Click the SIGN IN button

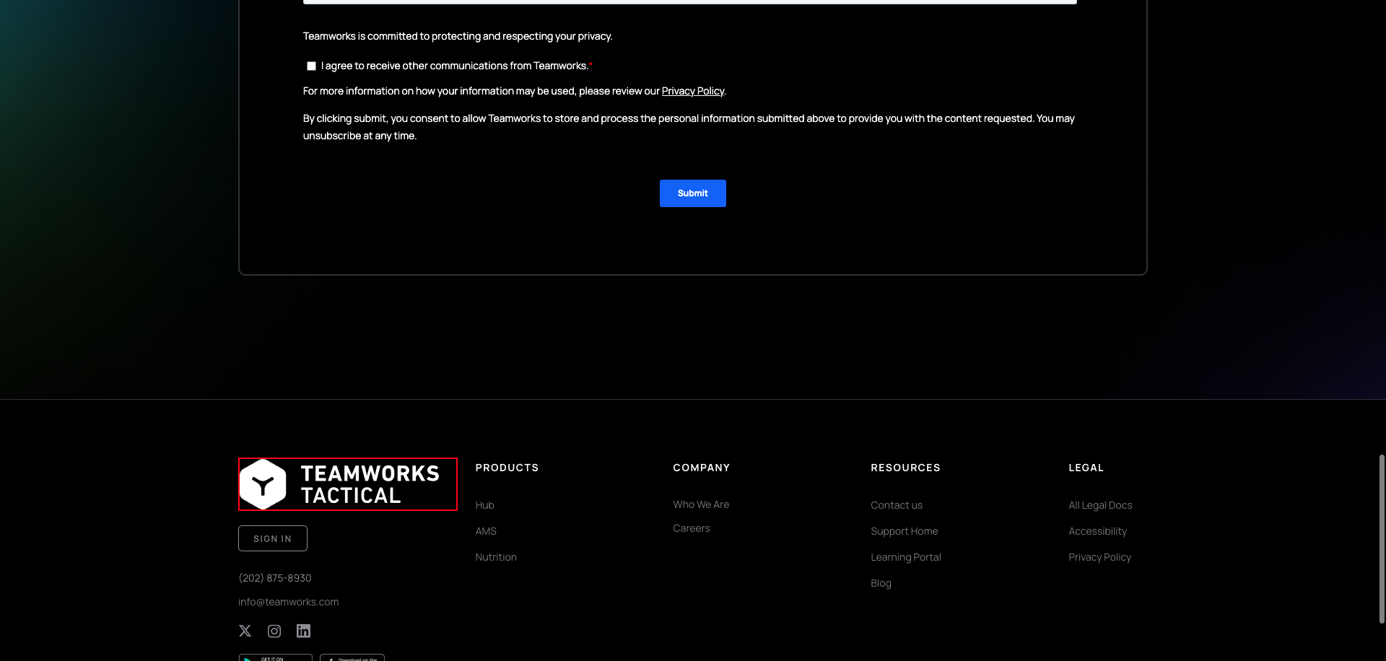pyautogui.click(x=272, y=538)
